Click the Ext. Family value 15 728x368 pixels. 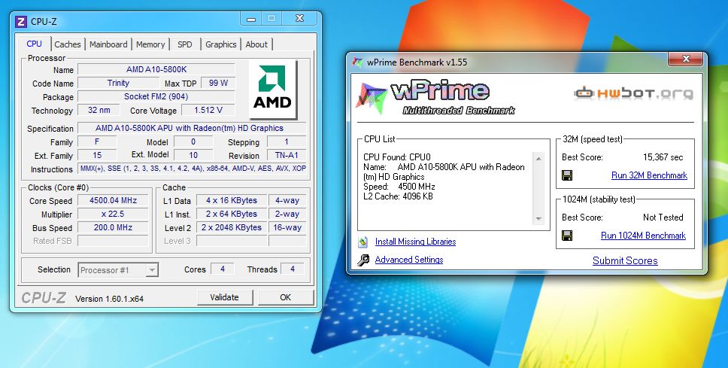click(x=97, y=155)
